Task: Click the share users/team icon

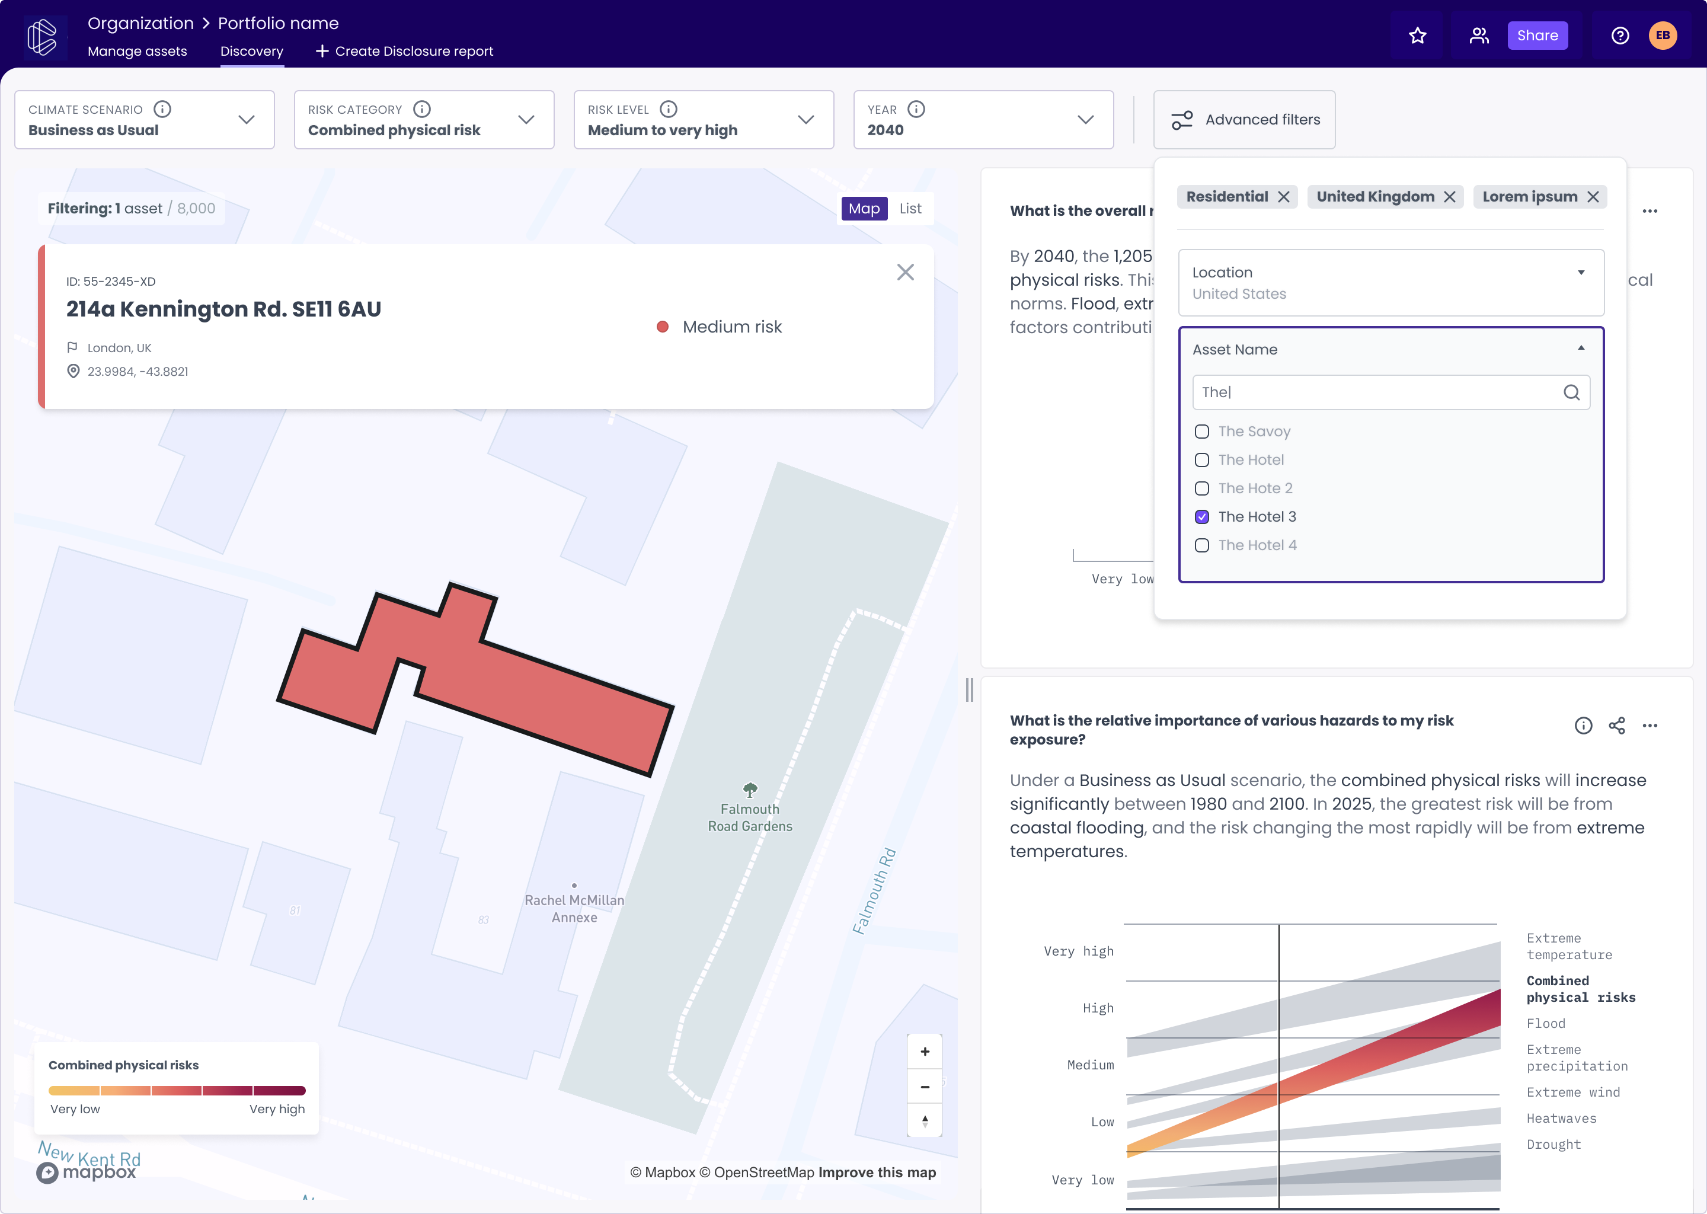Action: pos(1479,36)
